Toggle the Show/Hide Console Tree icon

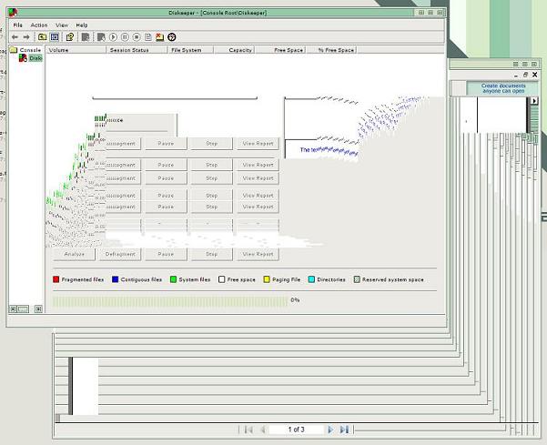55,37
